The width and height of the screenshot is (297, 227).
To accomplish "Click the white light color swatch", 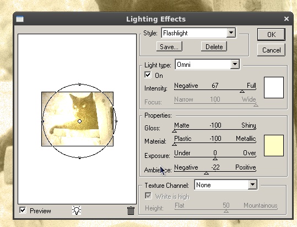I will point(274,87).
